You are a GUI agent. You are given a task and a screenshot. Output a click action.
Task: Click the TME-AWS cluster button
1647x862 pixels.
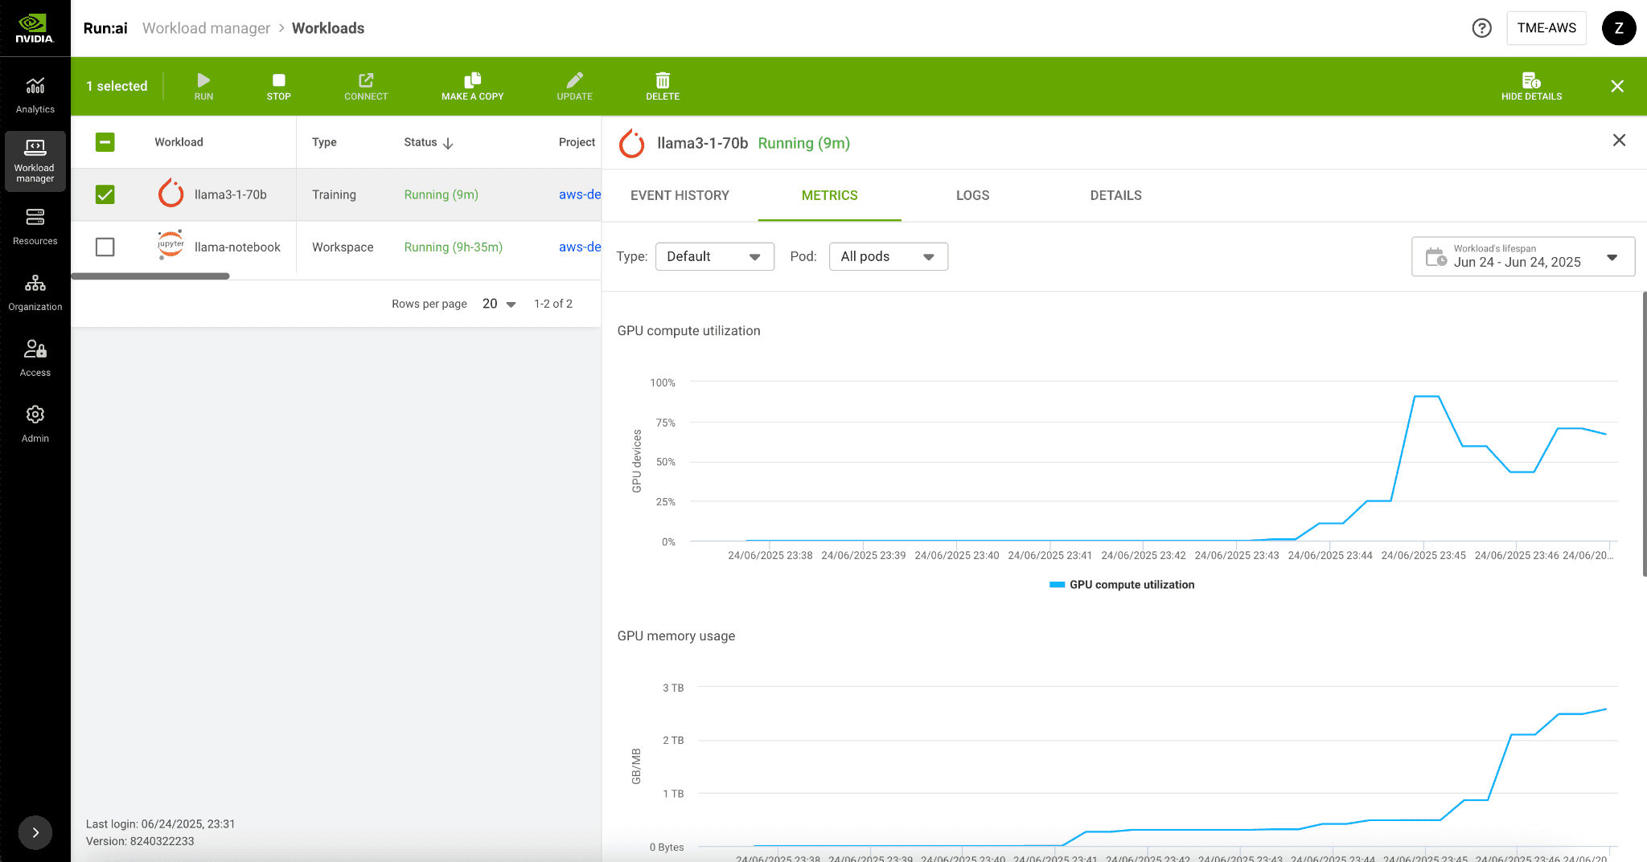click(x=1546, y=28)
